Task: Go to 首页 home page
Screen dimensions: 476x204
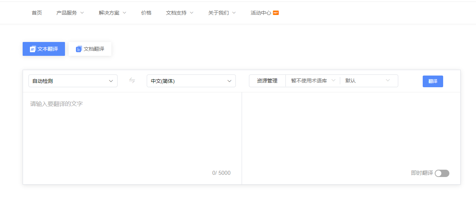Action: point(37,13)
